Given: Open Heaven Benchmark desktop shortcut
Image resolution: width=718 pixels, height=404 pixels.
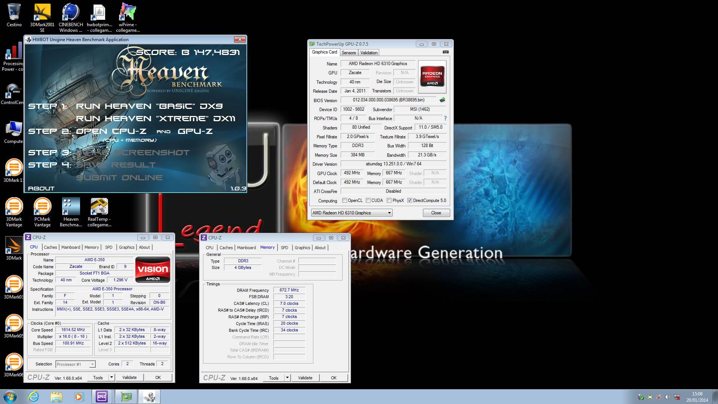Looking at the screenshot, I should (x=71, y=212).
